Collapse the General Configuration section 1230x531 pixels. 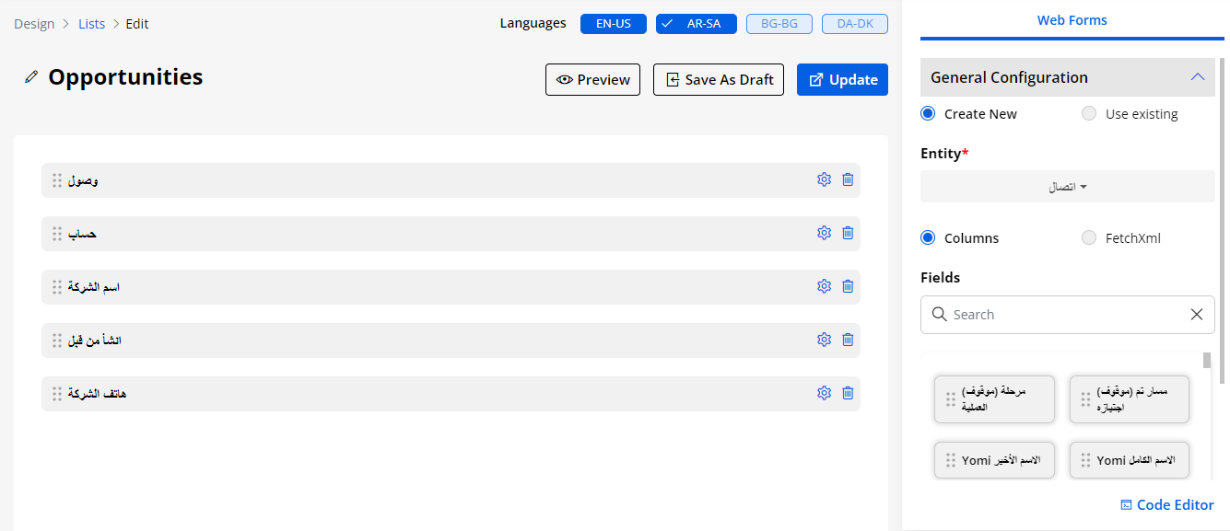(1197, 77)
